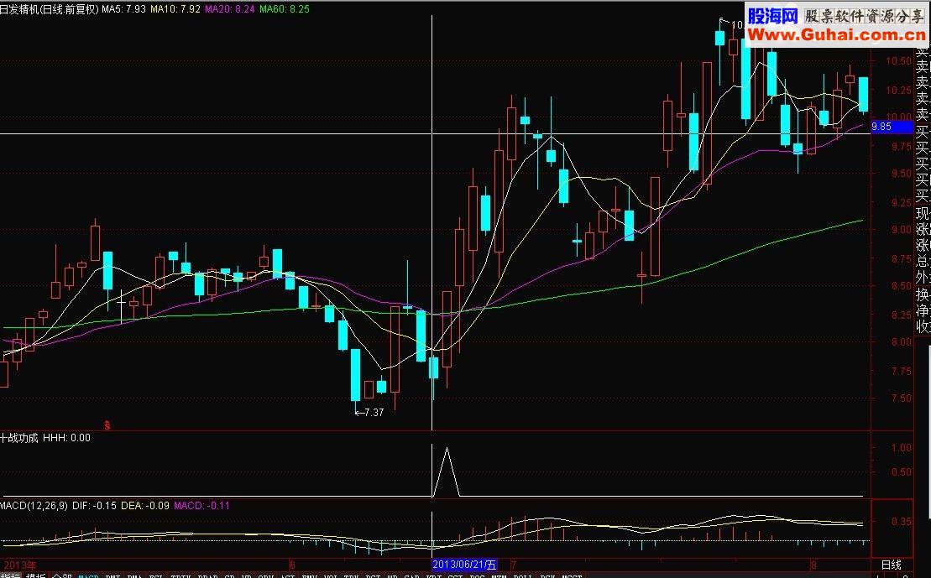This screenshot has height=578, width=931.
Task: Switch to the MTM indicator tab
Action: (x=498, y=575)
